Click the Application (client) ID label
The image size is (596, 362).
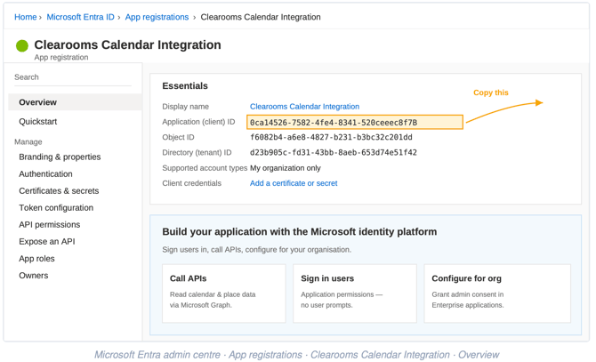pos(198,122)
